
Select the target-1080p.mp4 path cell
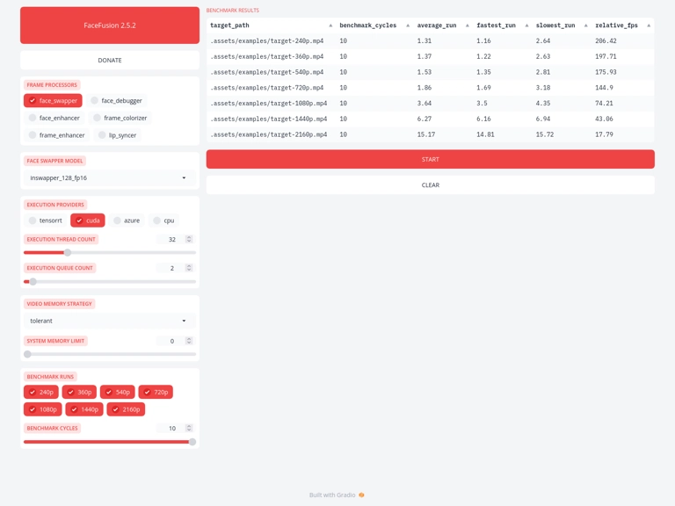(x=271, y=104)
